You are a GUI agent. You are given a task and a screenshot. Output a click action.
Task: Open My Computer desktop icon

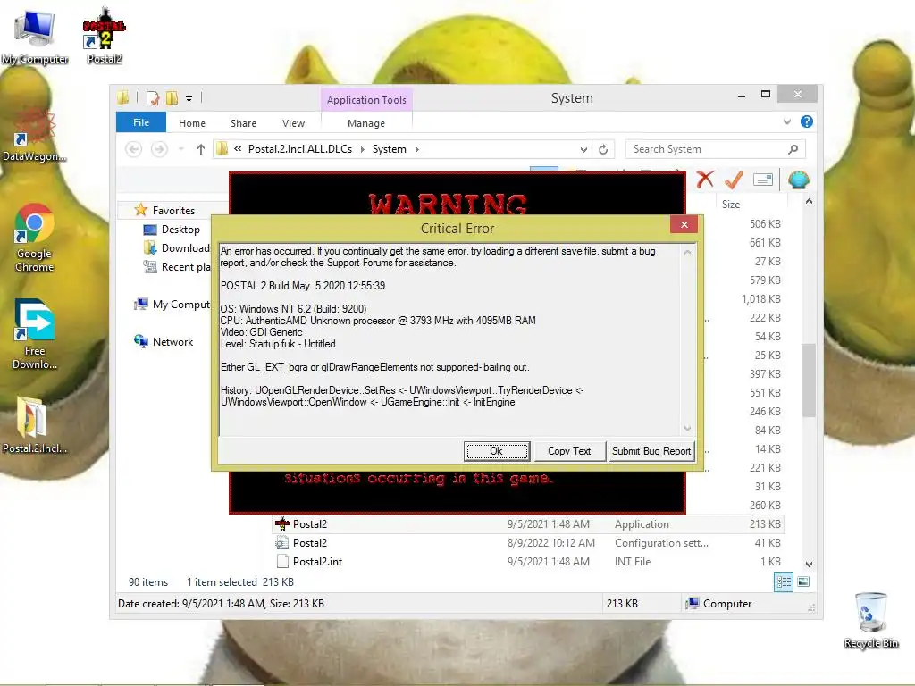point(35,36)
